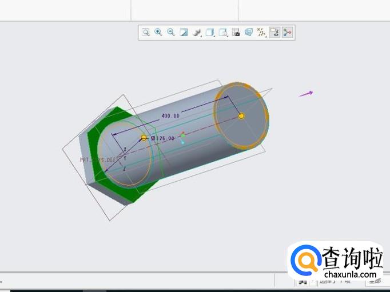This screenshot has height=292, width=390.
Task: Click the PRT_CSYS_DEF coordinate system label
Action: (97, 161)
